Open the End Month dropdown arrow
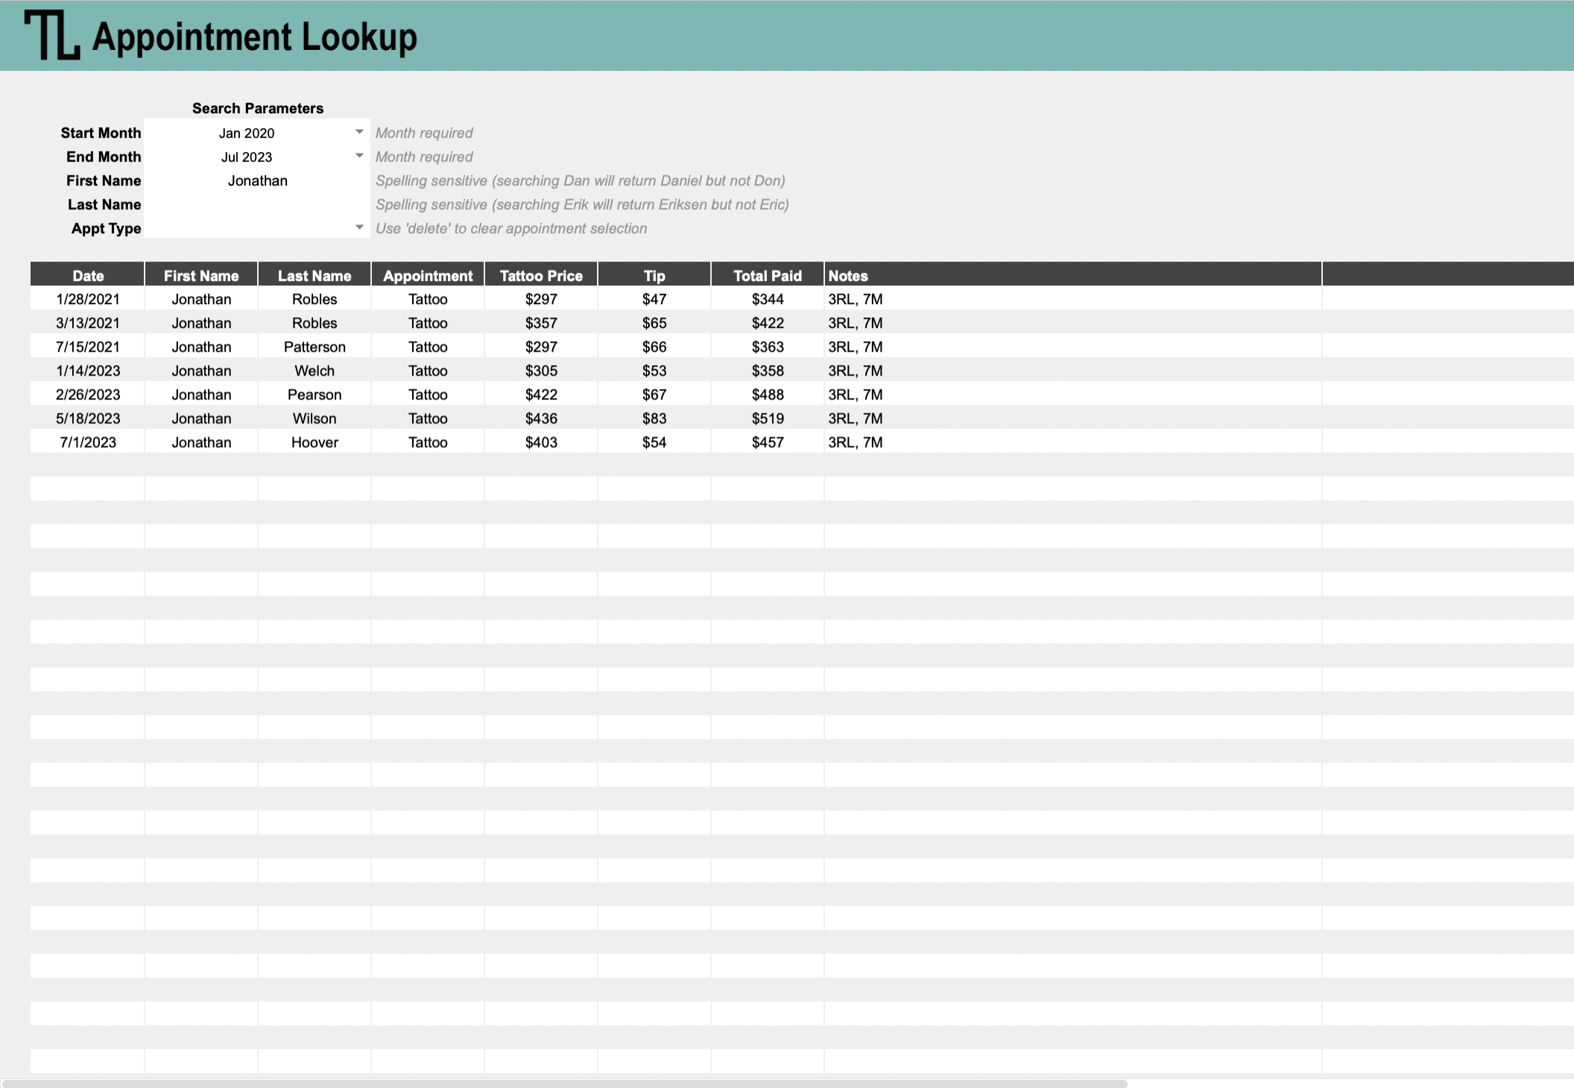Screen dimensions: 1574x1088 point(359,156)
